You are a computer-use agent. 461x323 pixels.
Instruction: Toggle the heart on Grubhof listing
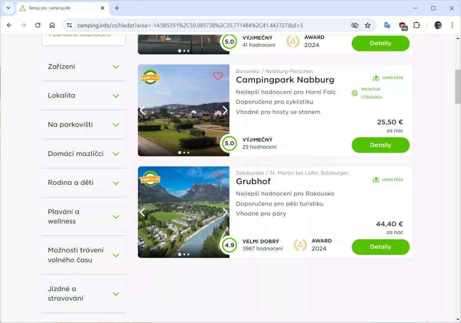coord(218,177)
